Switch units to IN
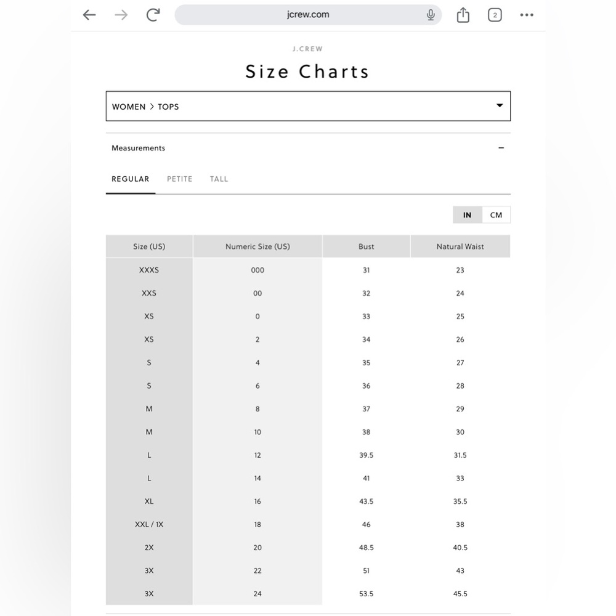This screenshot has width=616, height=616. (x=467, y=215)
